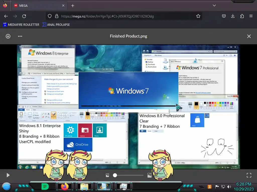Close the MEGA tab
Image resolution: width=257 pixels, height=192 pixels.
coord(63,5)
